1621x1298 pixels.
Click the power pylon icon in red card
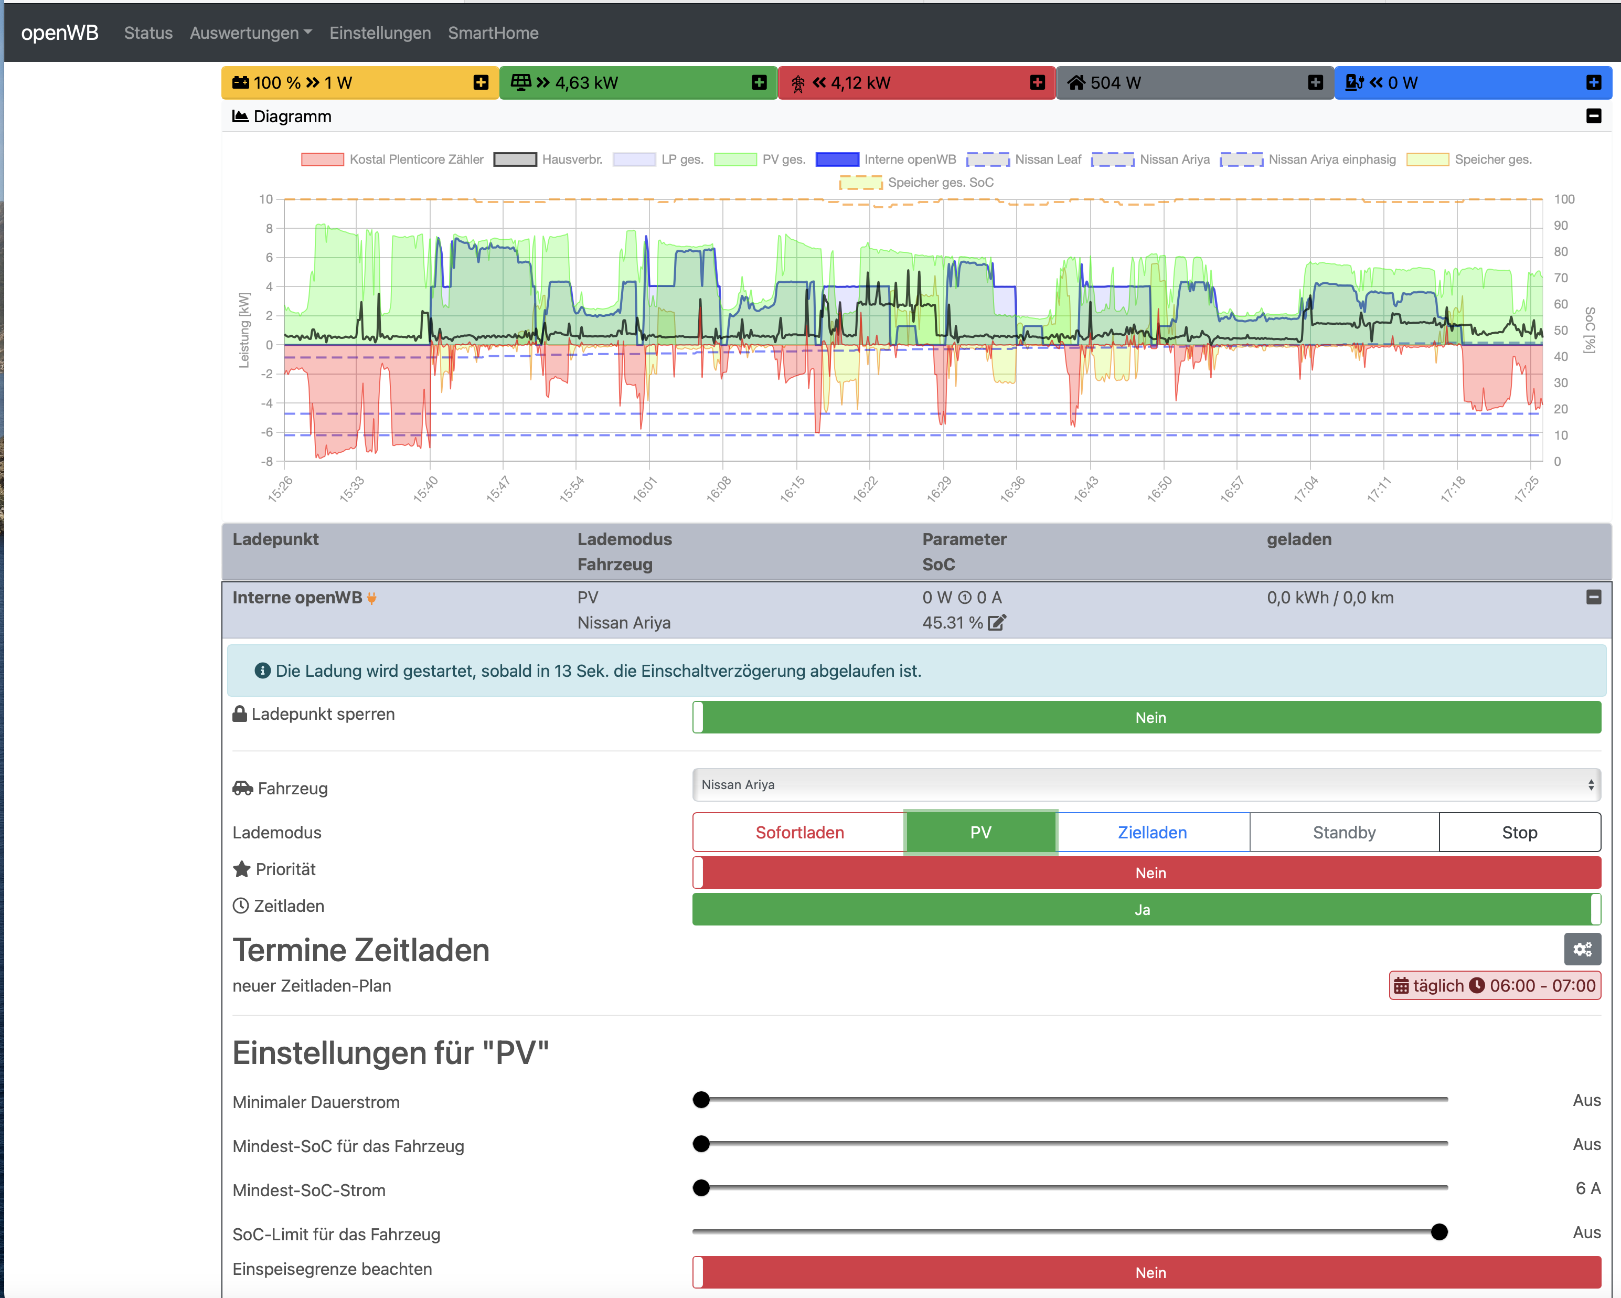click(798, 83)
